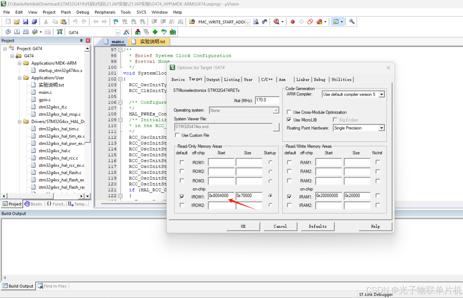Collapse the code fold at line 102
463x298 pixels.
pyautogui.click(x=120, y=79)
